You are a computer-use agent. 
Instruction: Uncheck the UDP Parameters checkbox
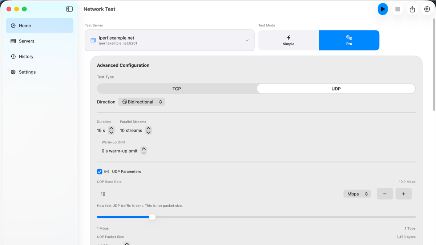(x=100, y=172)
